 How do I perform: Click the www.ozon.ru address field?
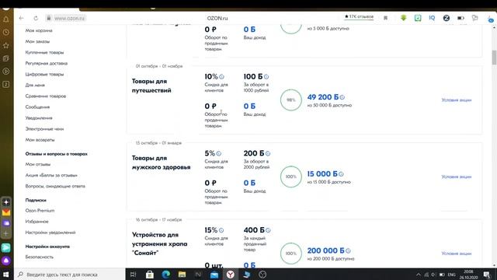pyautogui.click(x=69, y=19)
